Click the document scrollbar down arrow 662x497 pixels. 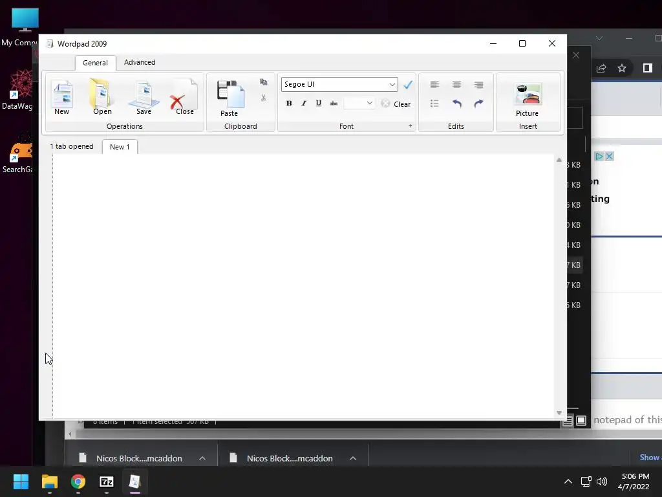point(559,413)
